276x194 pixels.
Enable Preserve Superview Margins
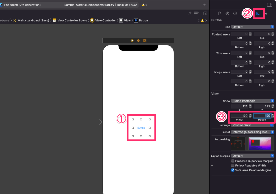(233, 161)
